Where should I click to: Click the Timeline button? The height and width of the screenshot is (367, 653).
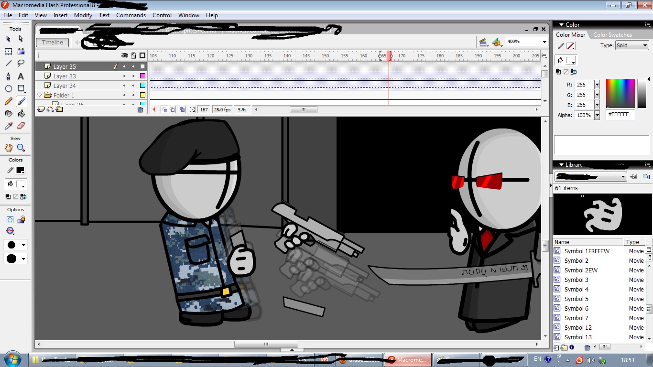click(53, 42)
